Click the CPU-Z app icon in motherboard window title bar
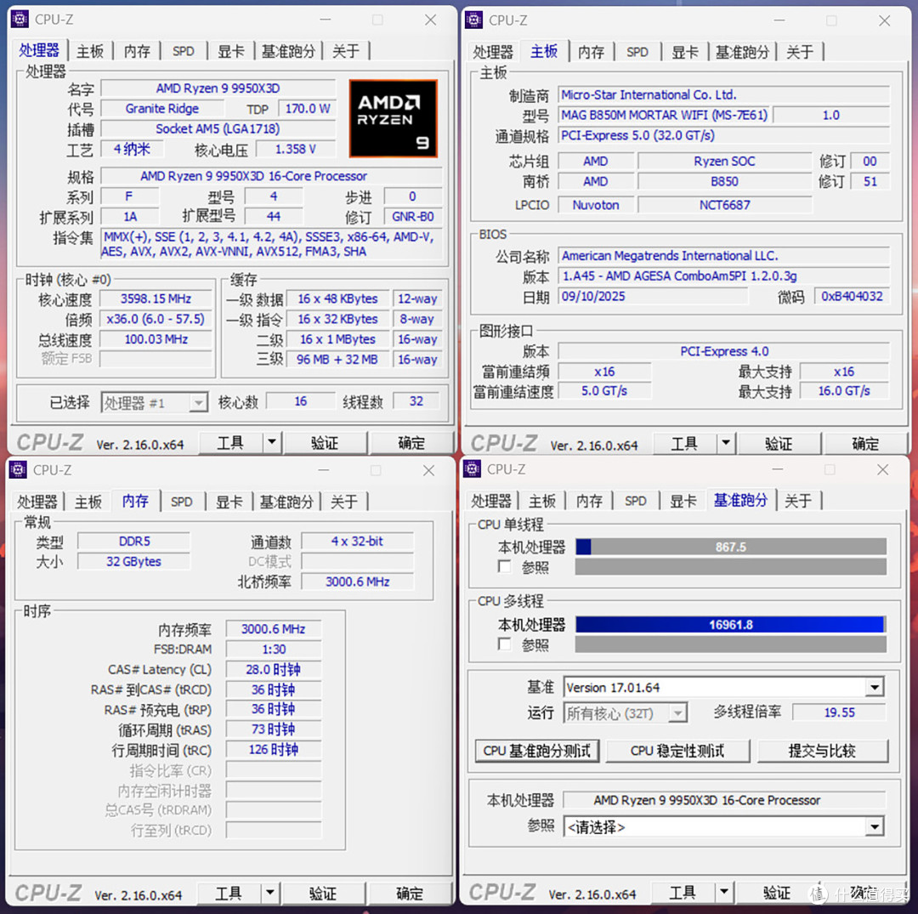 pos(473,20)
